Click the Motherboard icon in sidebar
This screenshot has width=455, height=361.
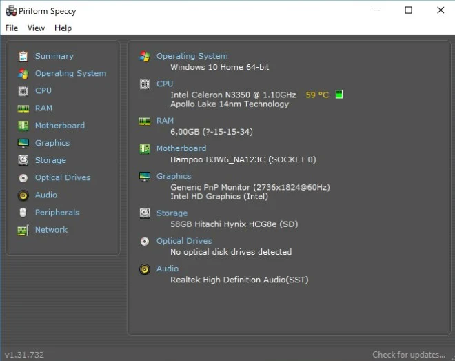[x=23, y=126]
